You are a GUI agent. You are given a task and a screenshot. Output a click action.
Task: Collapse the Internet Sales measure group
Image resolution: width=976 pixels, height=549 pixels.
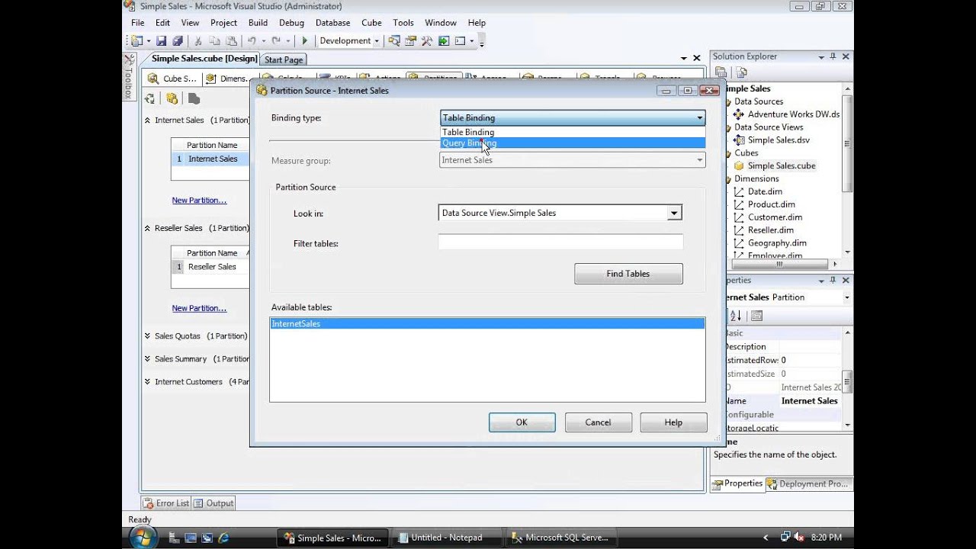tap(147, 120)
